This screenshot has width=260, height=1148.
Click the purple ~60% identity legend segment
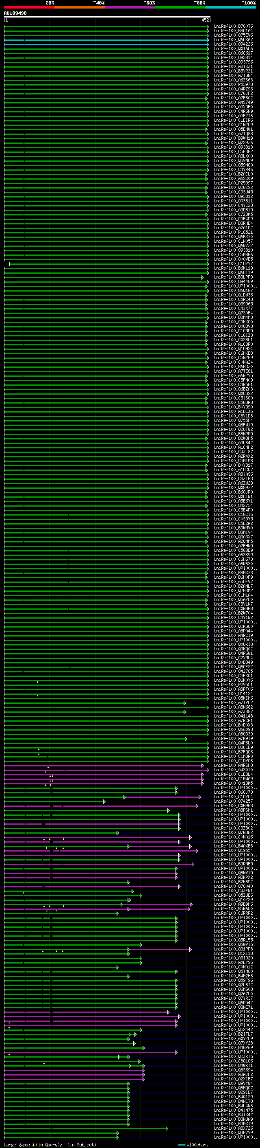coord(130,7)
